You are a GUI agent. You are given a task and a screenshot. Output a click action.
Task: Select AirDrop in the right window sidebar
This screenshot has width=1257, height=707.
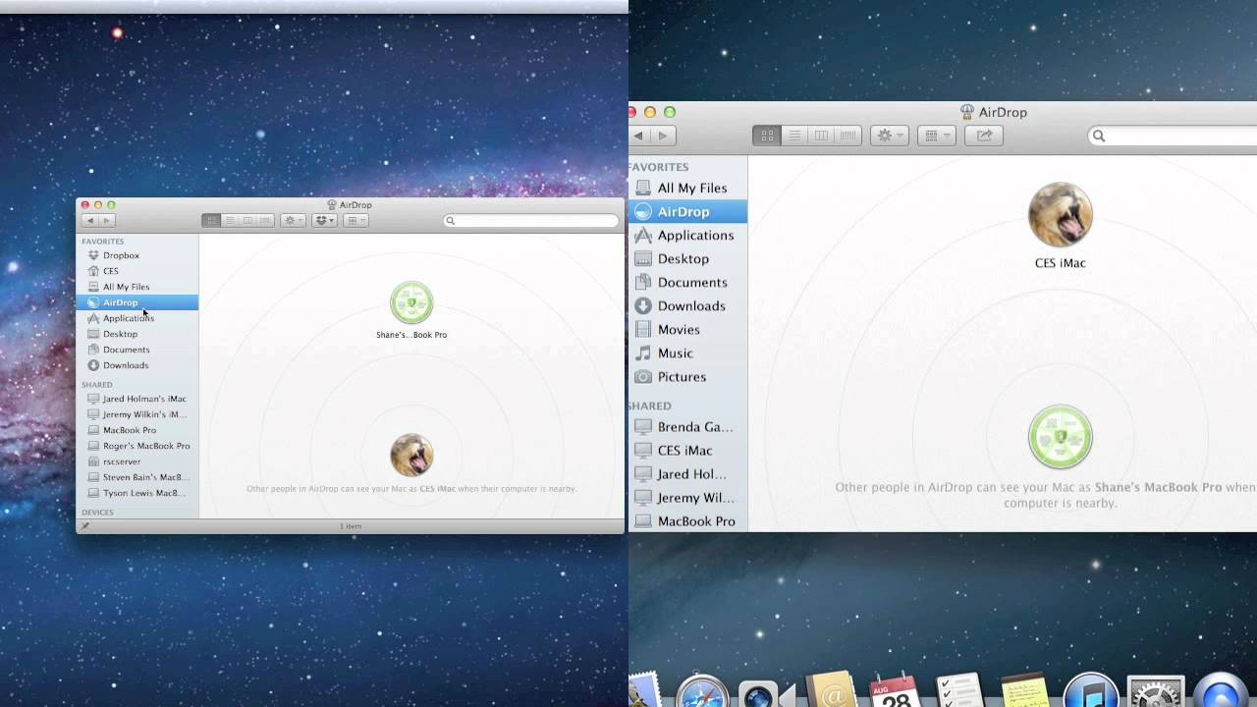click(x=687, y=211)
